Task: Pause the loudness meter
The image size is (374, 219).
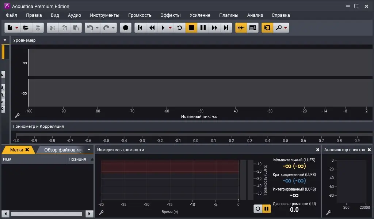Action: pos(266,209)
